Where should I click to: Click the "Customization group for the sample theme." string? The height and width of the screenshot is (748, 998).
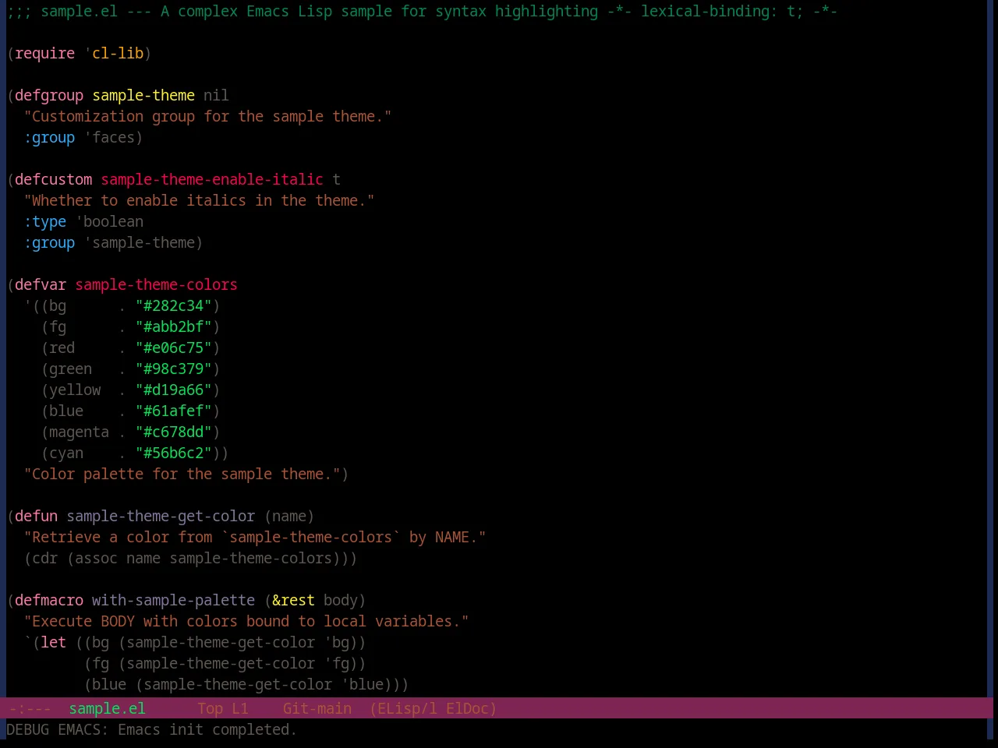[x=207, y=116]
